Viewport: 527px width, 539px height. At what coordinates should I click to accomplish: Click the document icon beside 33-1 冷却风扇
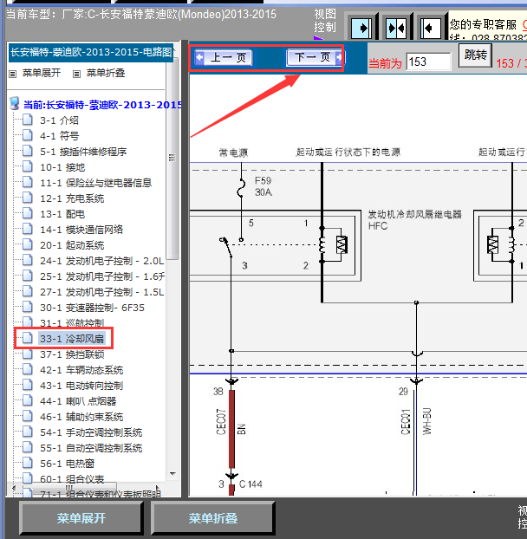pos(28,338)
